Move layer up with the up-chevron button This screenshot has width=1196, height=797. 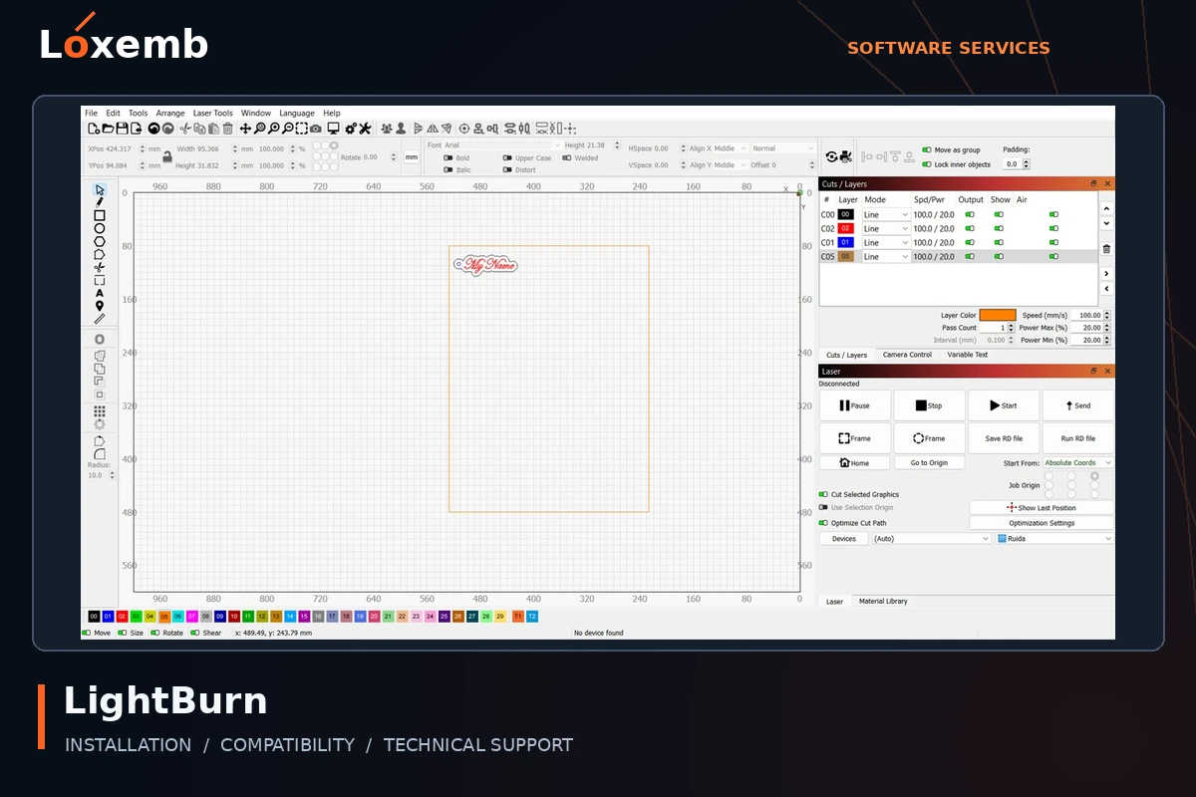[x=1106, y=208]
